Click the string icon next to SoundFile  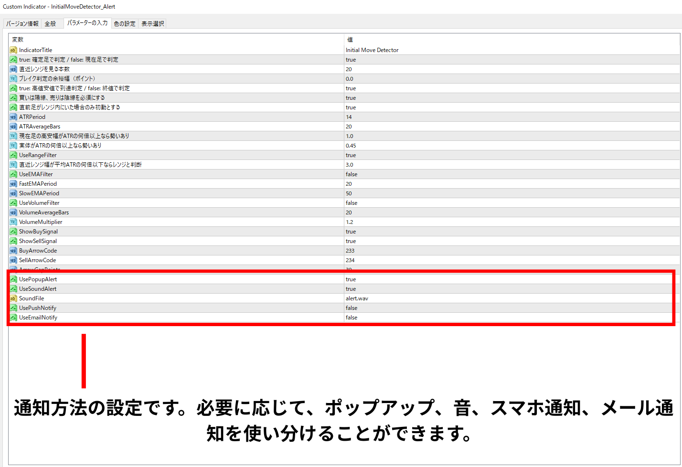pos(13,298)
